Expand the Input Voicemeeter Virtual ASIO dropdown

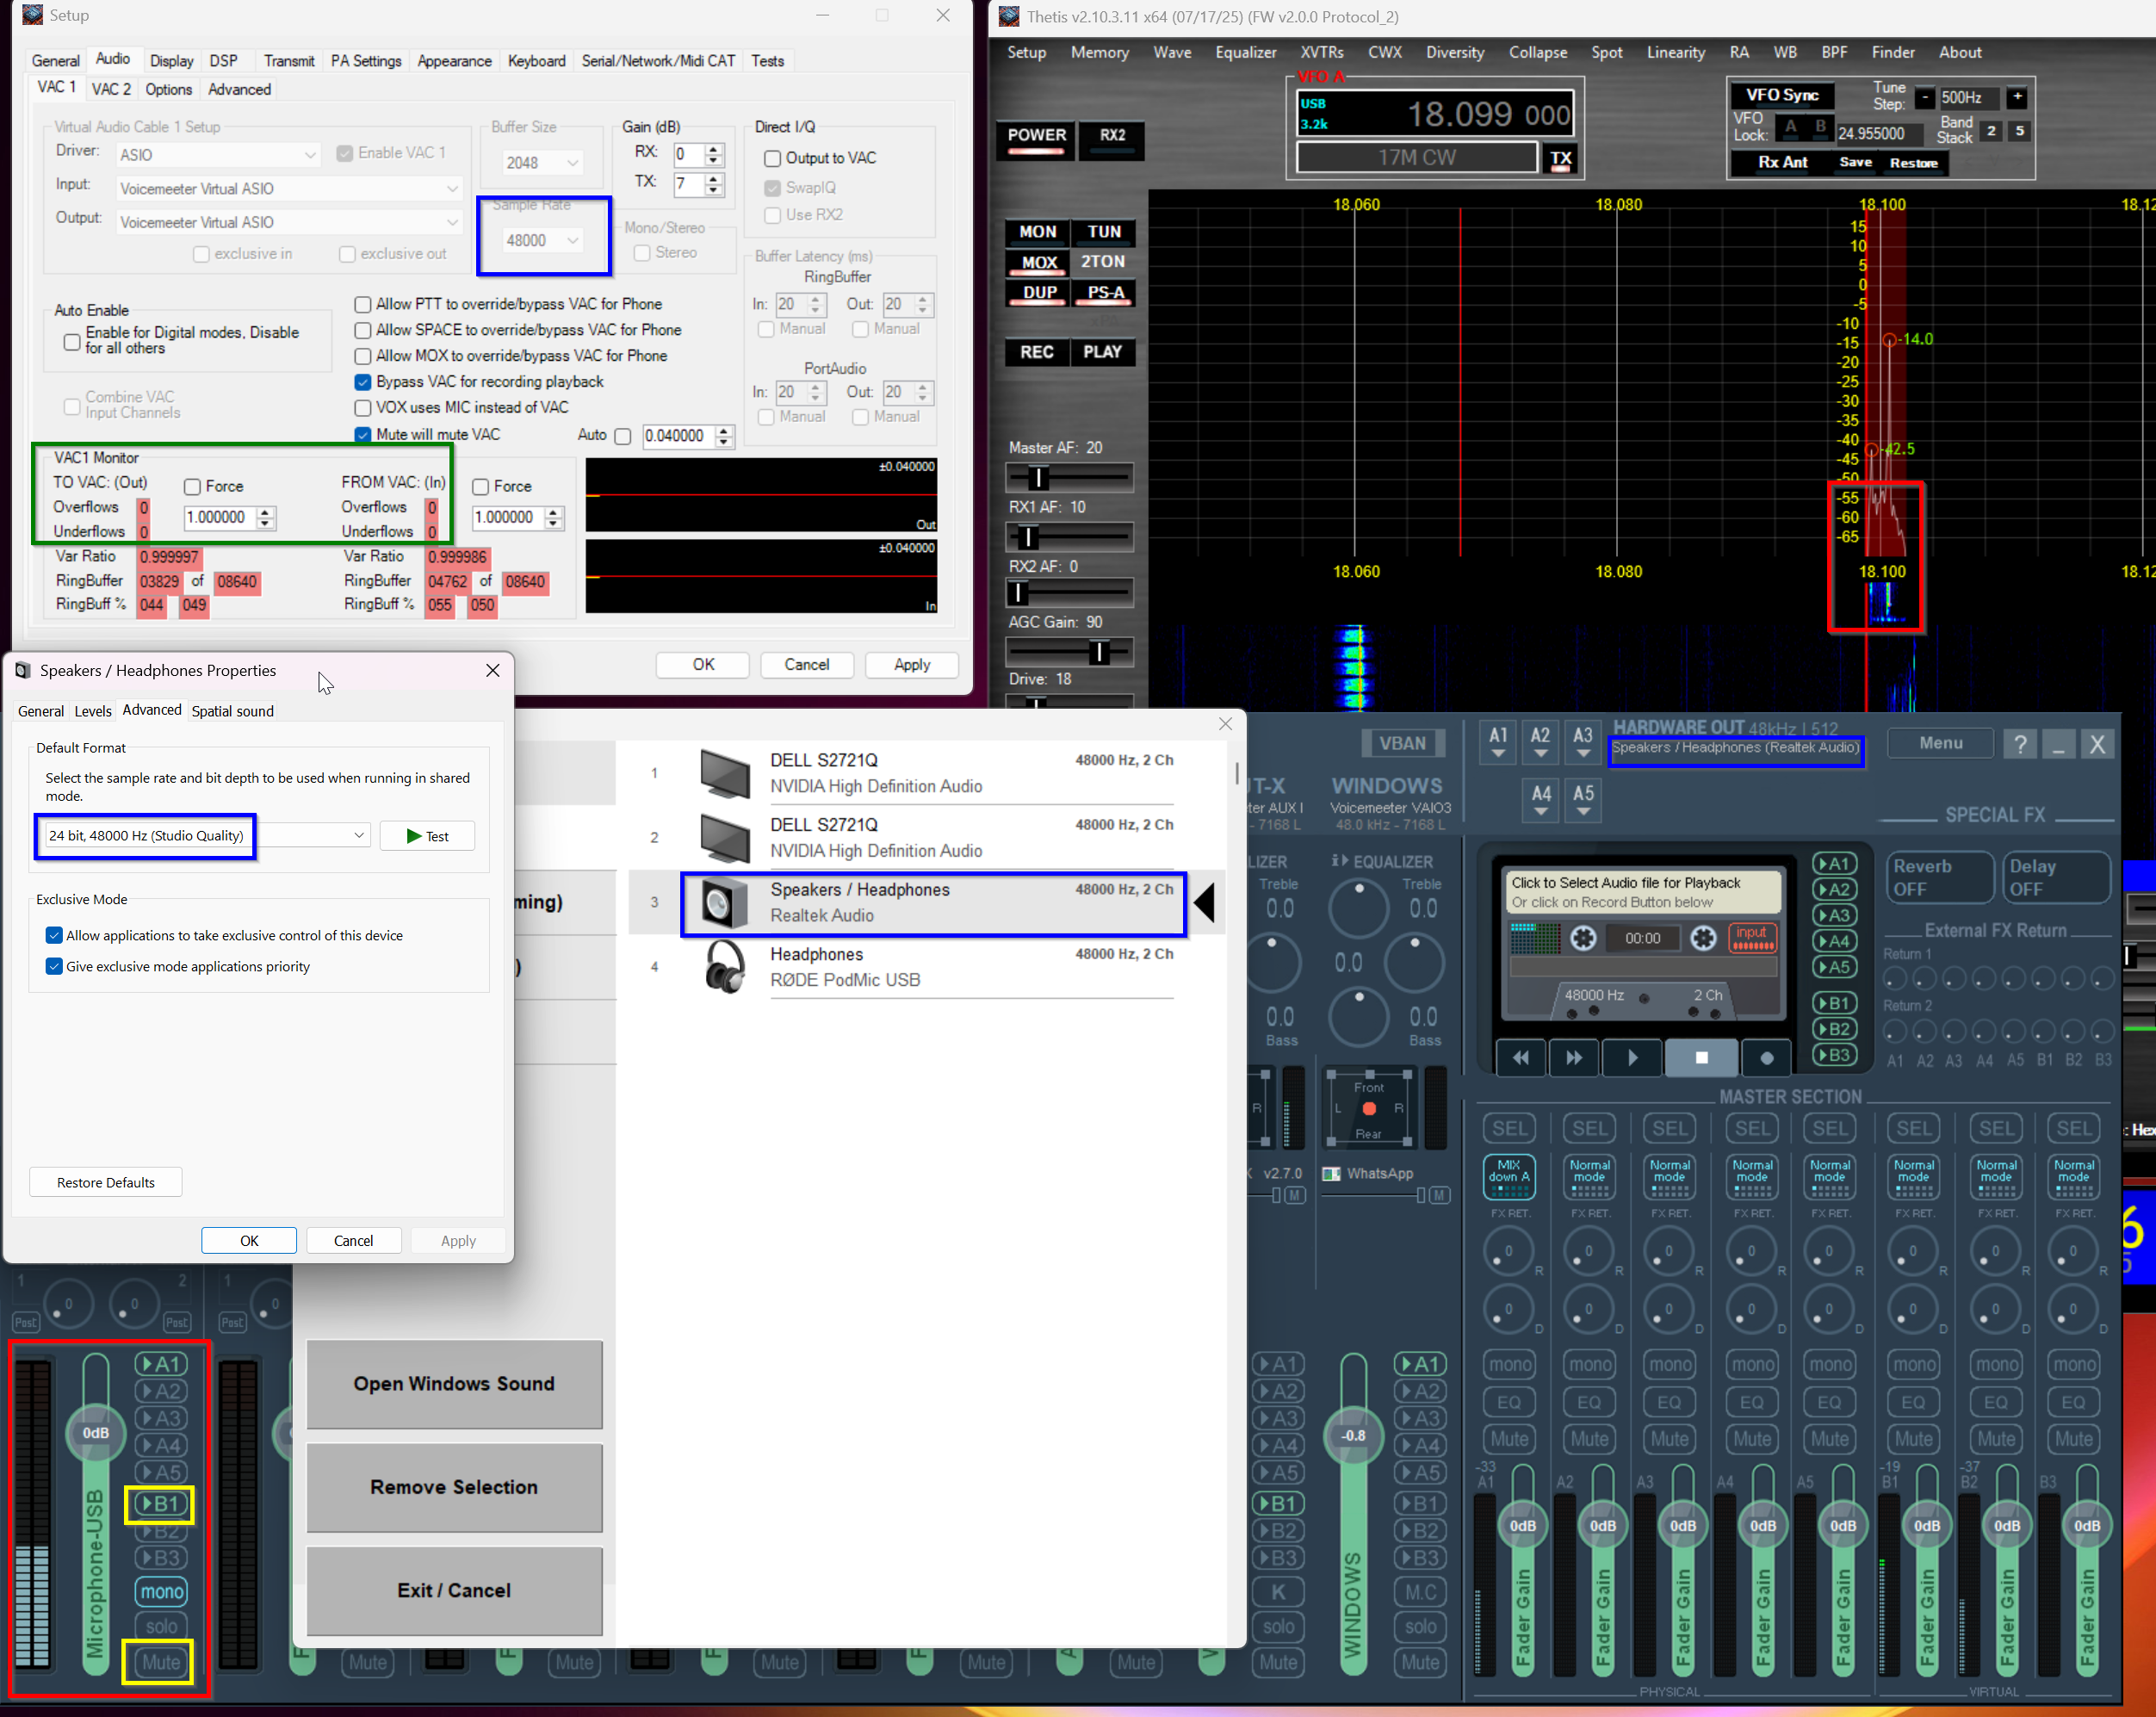(x=289, y=188)
